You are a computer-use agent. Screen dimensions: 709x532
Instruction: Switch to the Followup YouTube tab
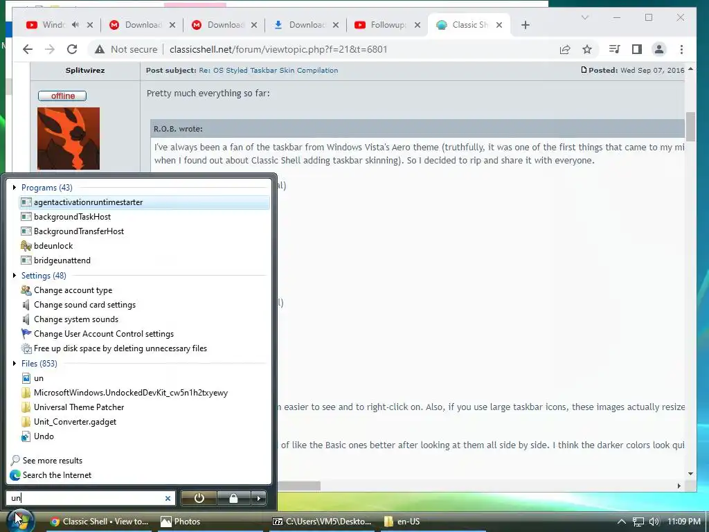388,25
